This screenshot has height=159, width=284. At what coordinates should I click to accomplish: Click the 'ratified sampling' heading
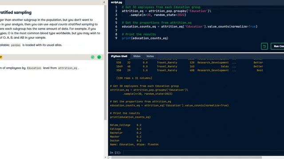[x=16, y=12]
